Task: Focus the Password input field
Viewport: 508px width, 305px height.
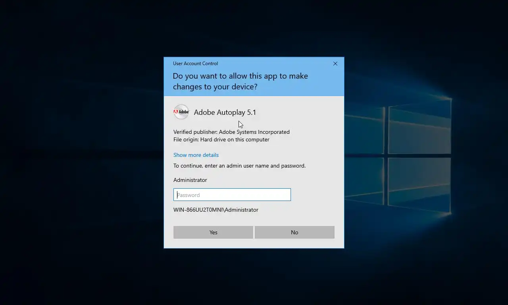Action: (x=232, y=195)
